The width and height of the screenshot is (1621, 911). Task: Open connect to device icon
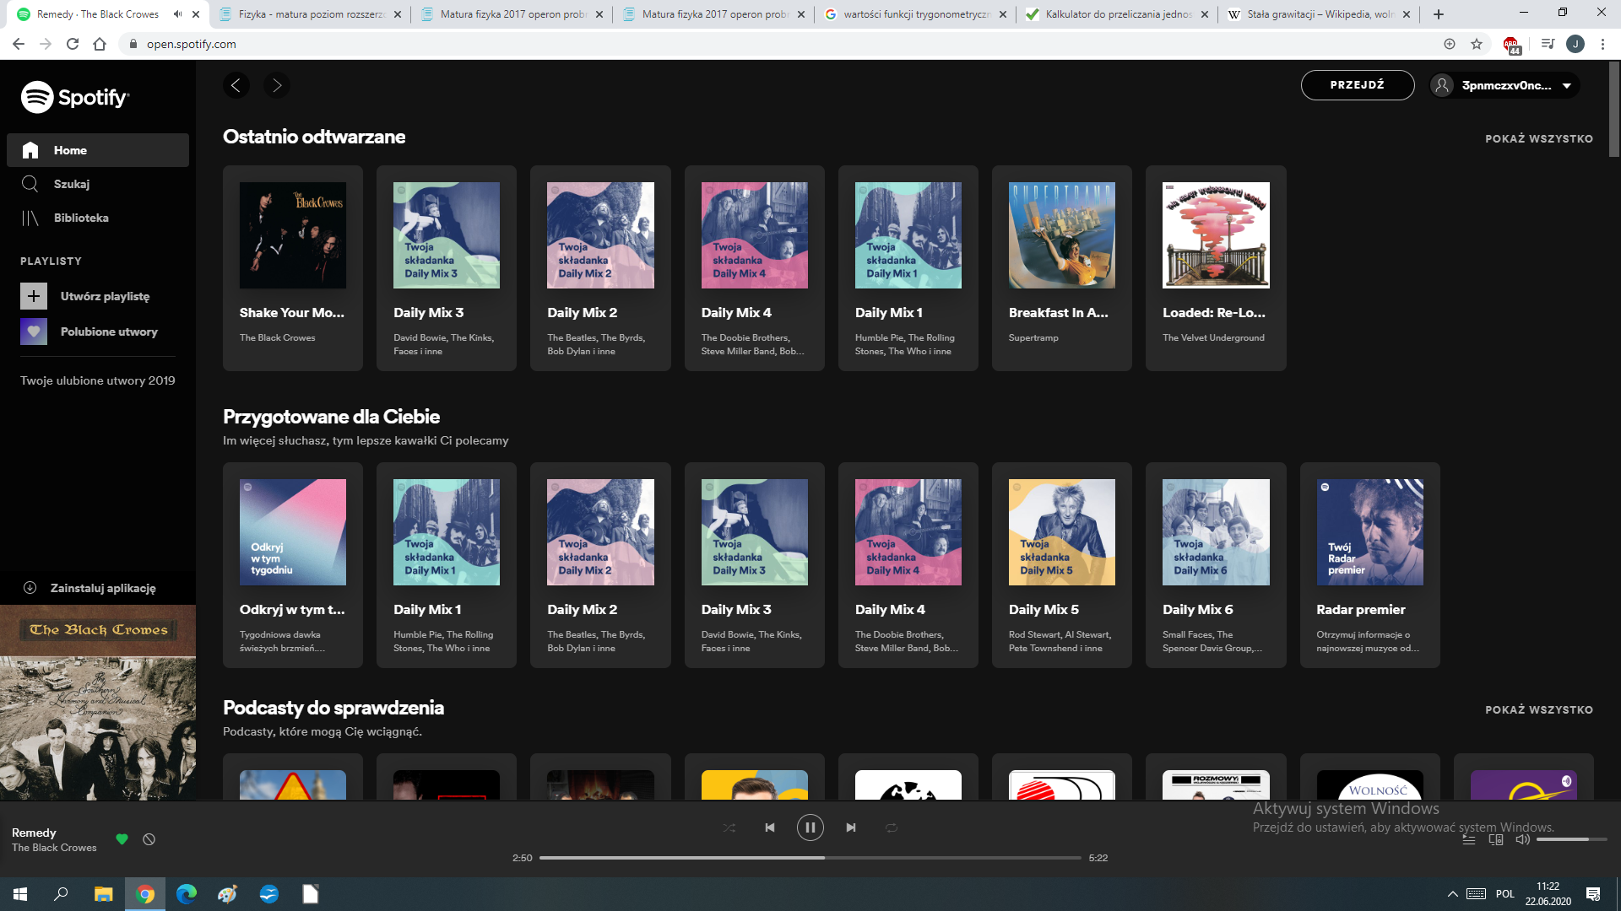(1496, 839)
